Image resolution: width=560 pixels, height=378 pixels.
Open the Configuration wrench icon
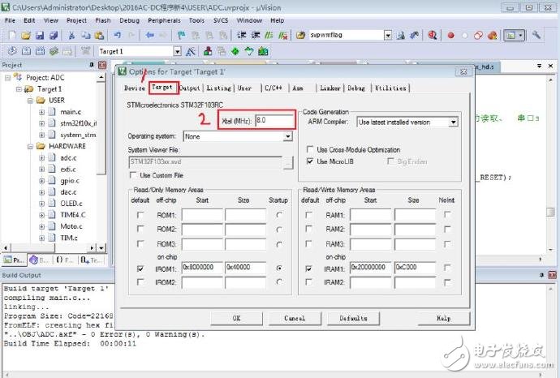point(536,35)
